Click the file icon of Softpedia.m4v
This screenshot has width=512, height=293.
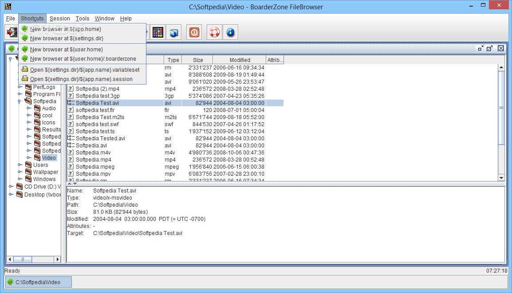[x=71, y=153]
